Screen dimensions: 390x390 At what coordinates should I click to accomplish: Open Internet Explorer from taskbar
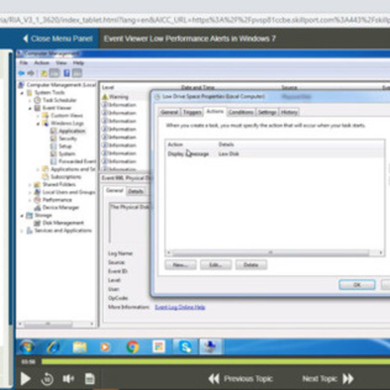pyautogui.click(x=53, y=347)
